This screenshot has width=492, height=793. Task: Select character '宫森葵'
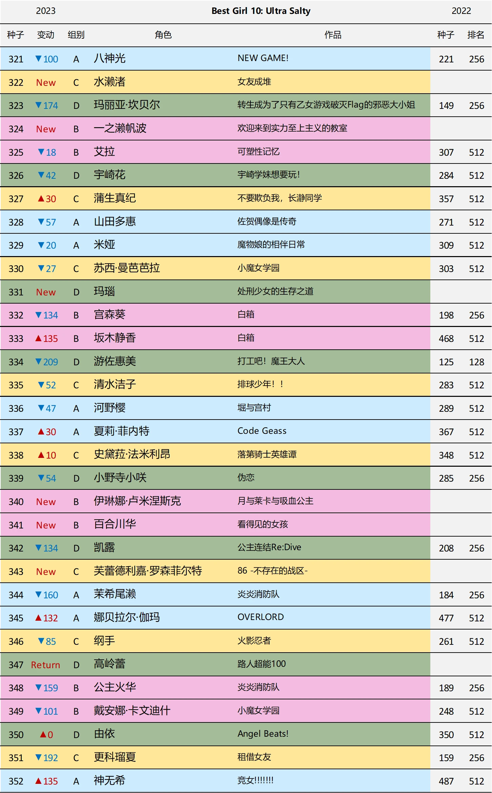[110, 315]
